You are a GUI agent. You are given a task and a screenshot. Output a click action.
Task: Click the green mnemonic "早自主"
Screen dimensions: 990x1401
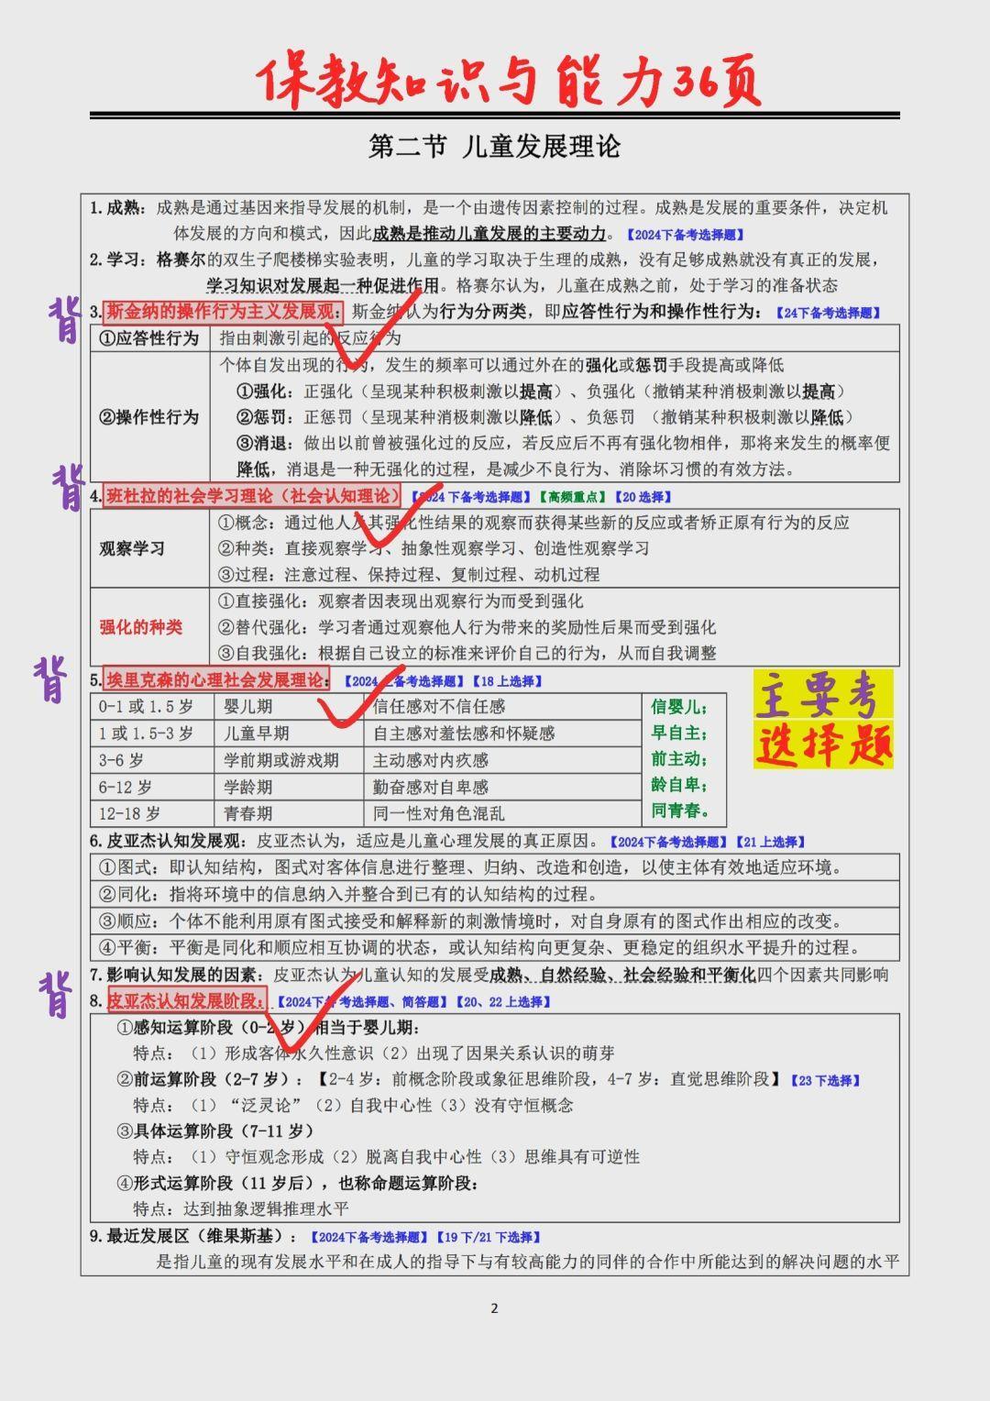tap(677, 733)
